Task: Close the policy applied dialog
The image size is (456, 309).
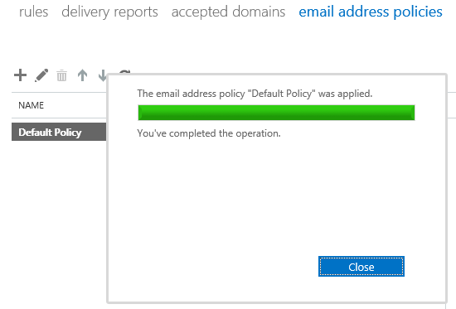Action: [361, 267]
